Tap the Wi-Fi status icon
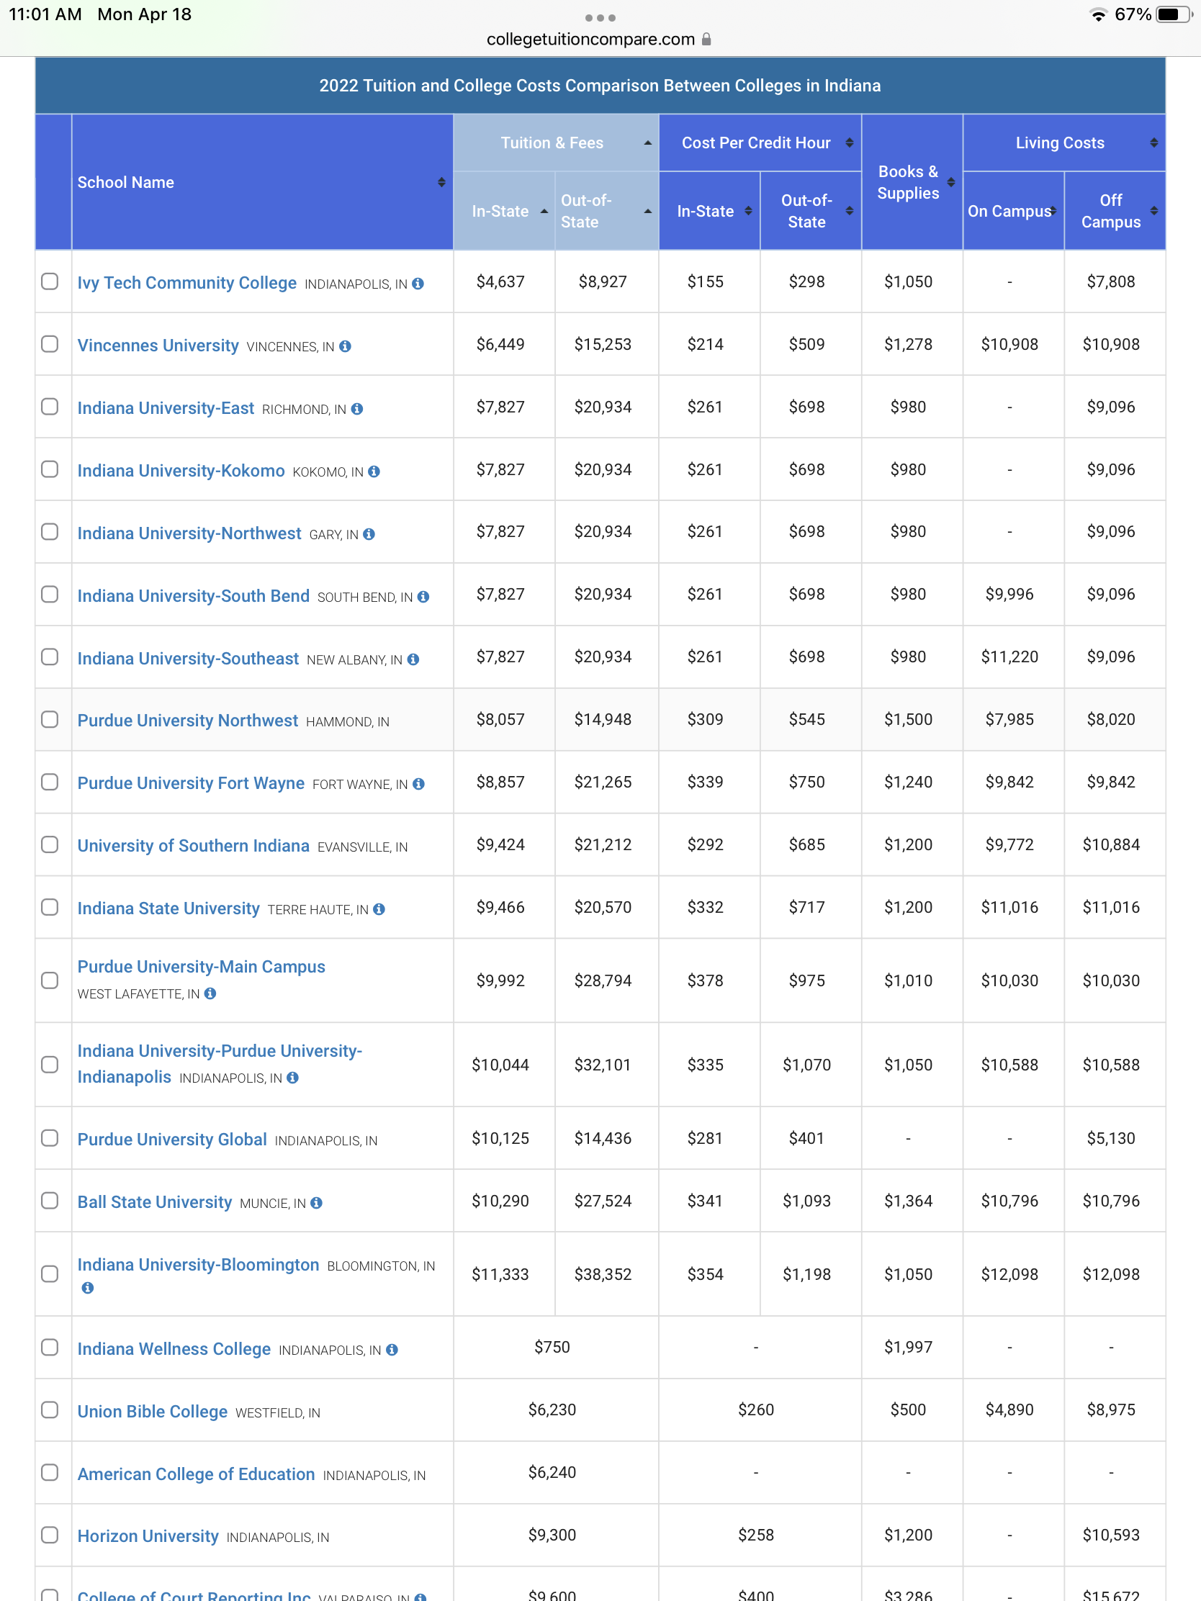The height and width of the screenshot is (1601, 1201). [1098, 14]
